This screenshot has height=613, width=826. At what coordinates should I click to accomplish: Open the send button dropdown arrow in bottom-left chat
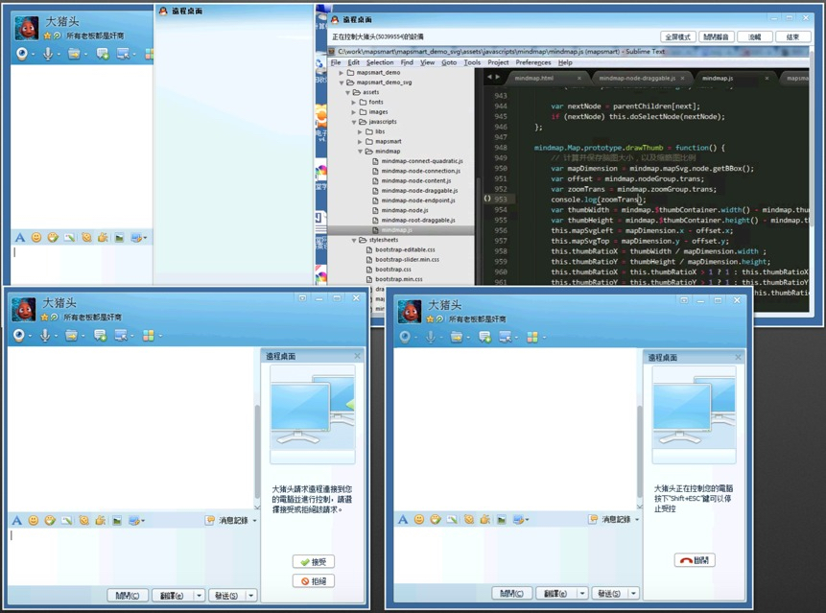point(251,595)
